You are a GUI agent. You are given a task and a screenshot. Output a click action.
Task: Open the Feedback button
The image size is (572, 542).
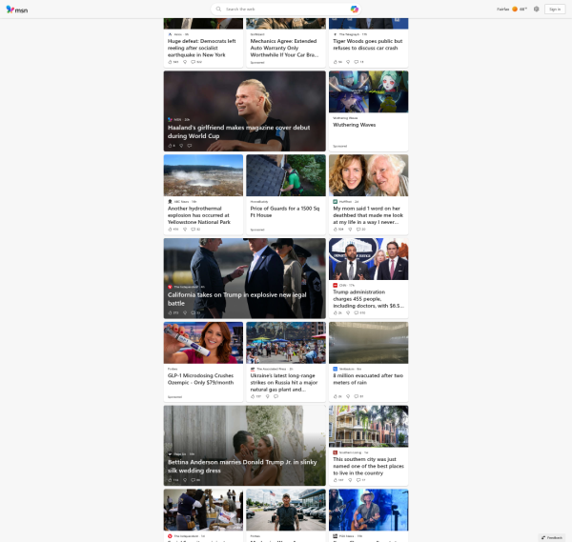coord(552,537)
